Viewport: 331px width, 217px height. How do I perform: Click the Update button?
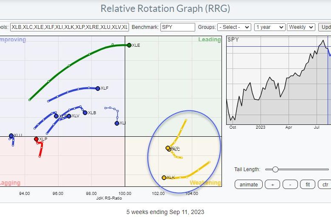(325, 27)
